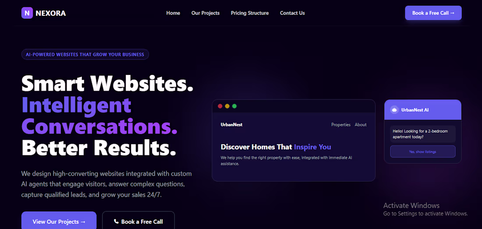Open the About link in mockup
Image resolution: width=482 pixels, height=229 pixels.
[x=361, y=125]
